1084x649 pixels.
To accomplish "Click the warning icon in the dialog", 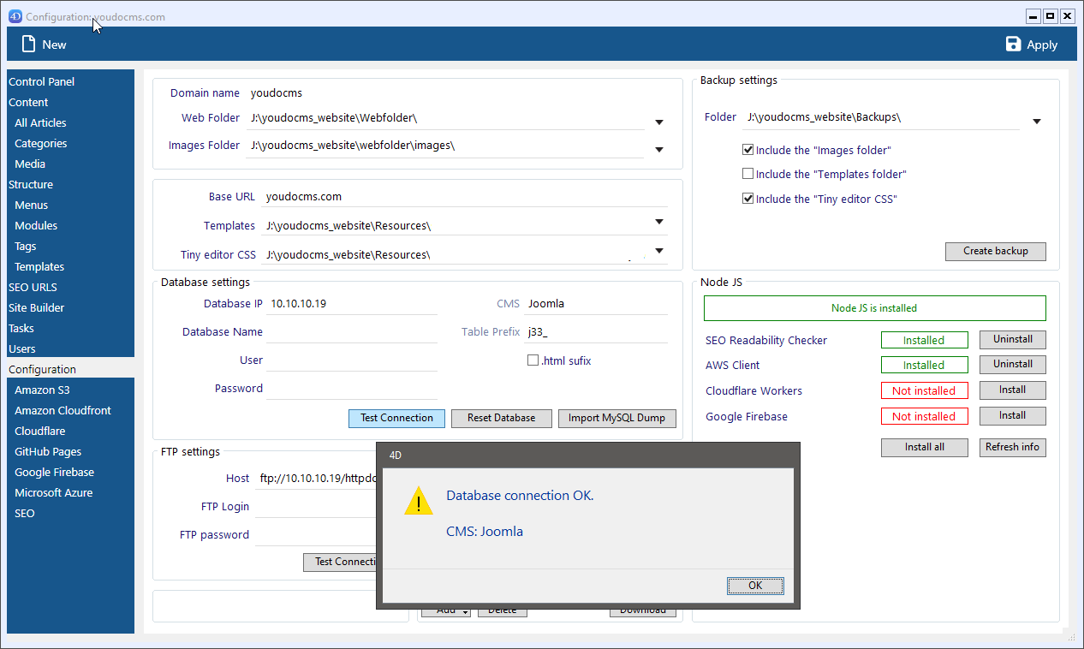I will pyautogui.click(x=419, y=502).
